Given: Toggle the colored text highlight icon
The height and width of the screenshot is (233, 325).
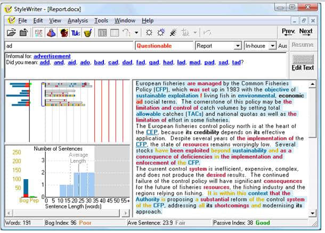Looking at the screenshot, I should pyautogui.click(x=38, y=33).
